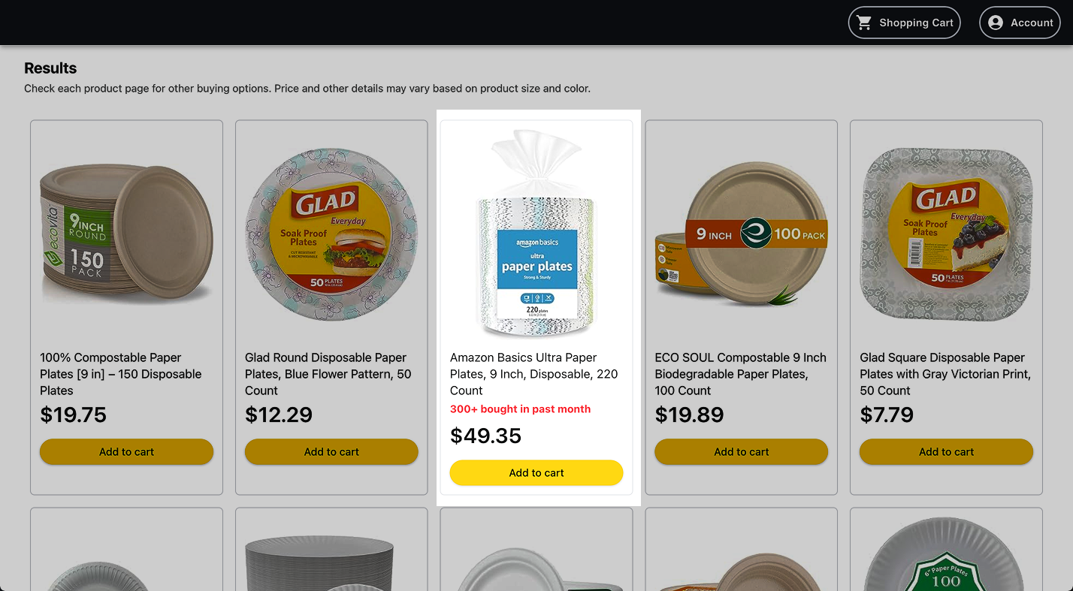Click the account profile icon

pos(996,23)
